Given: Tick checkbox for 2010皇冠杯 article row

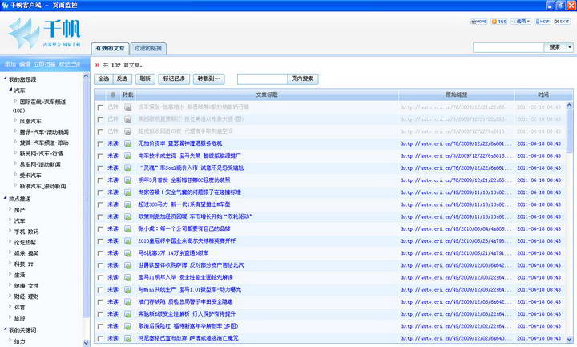Looking at the screenshot, I should coord(100,241).
